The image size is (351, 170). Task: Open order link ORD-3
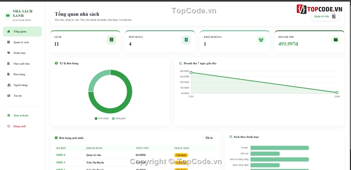click(x=61, y=162)
